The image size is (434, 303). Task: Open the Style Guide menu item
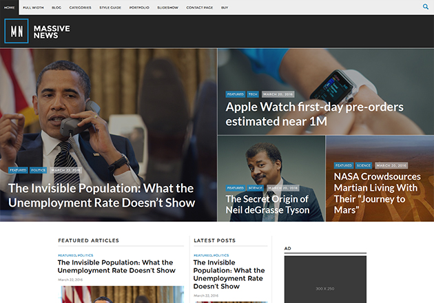(110, 8)
